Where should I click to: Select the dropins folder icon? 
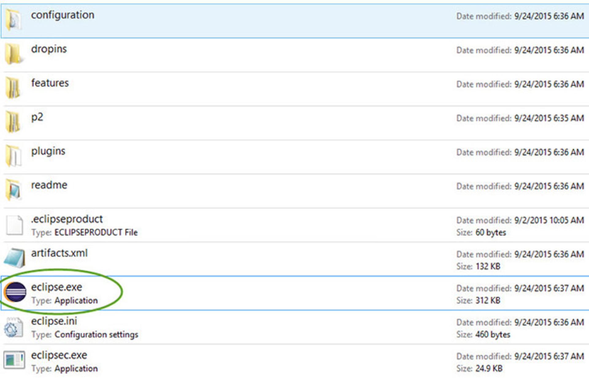13,53
